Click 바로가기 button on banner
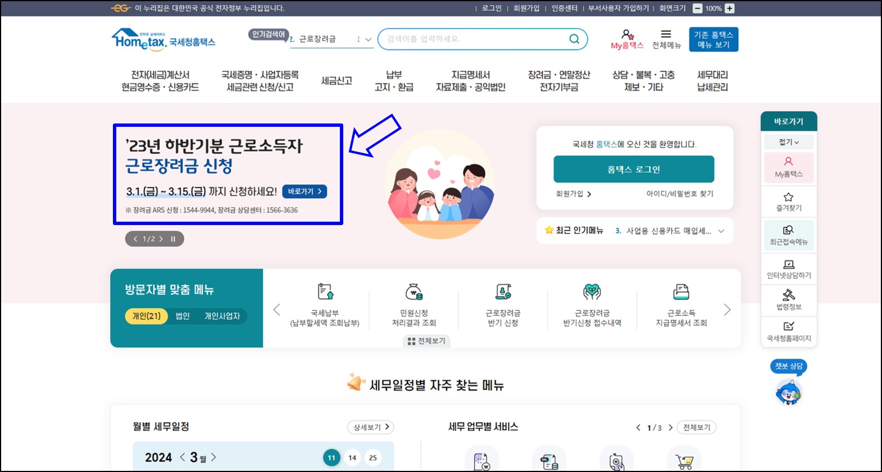This screenshot has height=472, width=882. coord(304,191)
